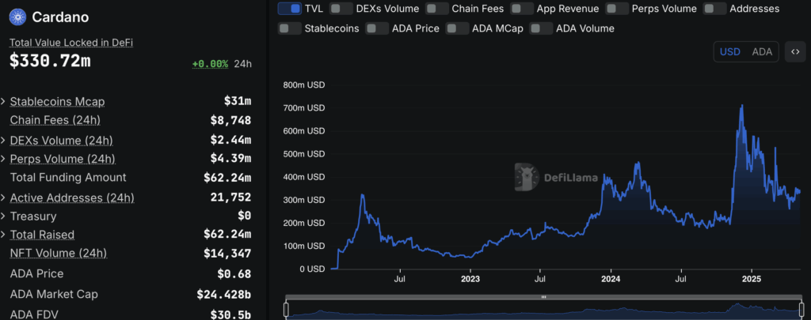Show ADA Price on the chart

pyautogui.click(x=377, y=28)
